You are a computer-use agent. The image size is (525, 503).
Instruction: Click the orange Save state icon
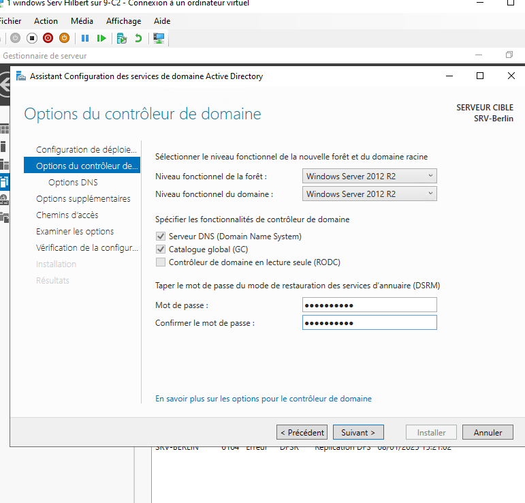pyautogui.click(x=65, y=38)
